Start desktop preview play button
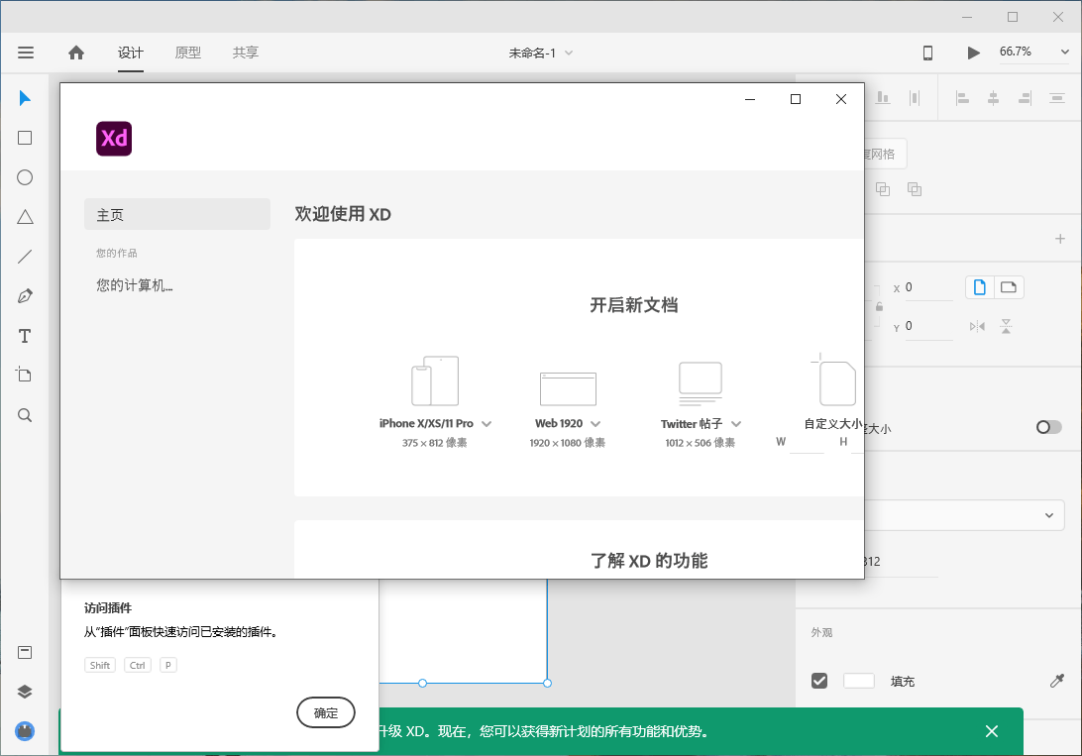This screenshot has width=1082, height=756. click(x=973, y=53)
